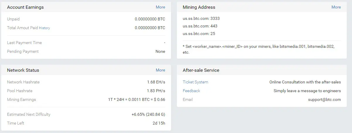
Task: Click the Time Left label
Action: pos(16,123)
